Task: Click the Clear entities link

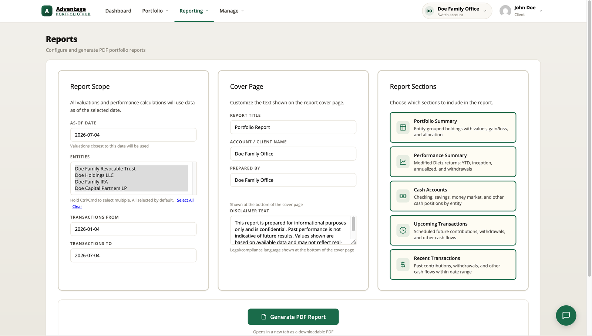Action: point(77,206)
